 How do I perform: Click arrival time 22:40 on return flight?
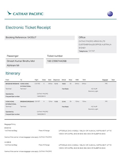pos(64,102)
